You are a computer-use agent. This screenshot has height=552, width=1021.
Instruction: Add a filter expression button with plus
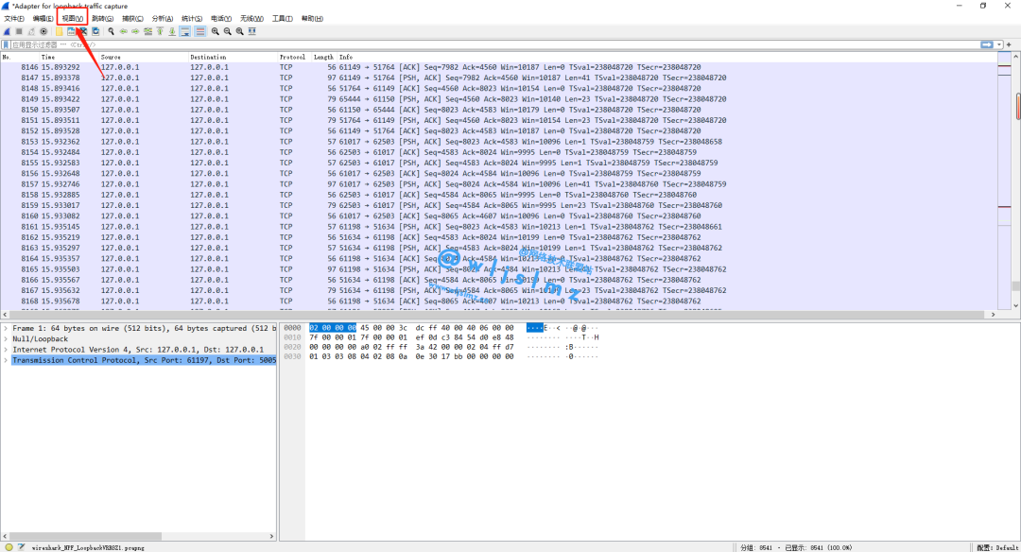click(1010, 45)
